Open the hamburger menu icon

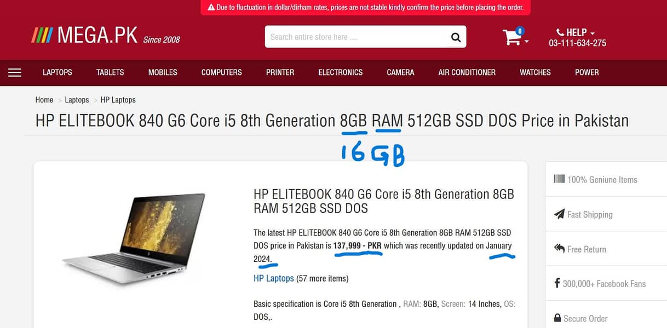click(x=15, y=72)
